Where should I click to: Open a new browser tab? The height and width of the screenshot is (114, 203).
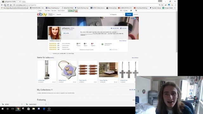24,2
